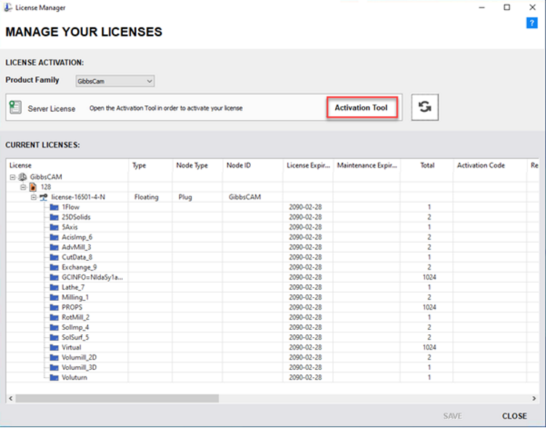Select the Milling_1 row label
This screenshot has height=428, width=546.
(x=75, y=297)
